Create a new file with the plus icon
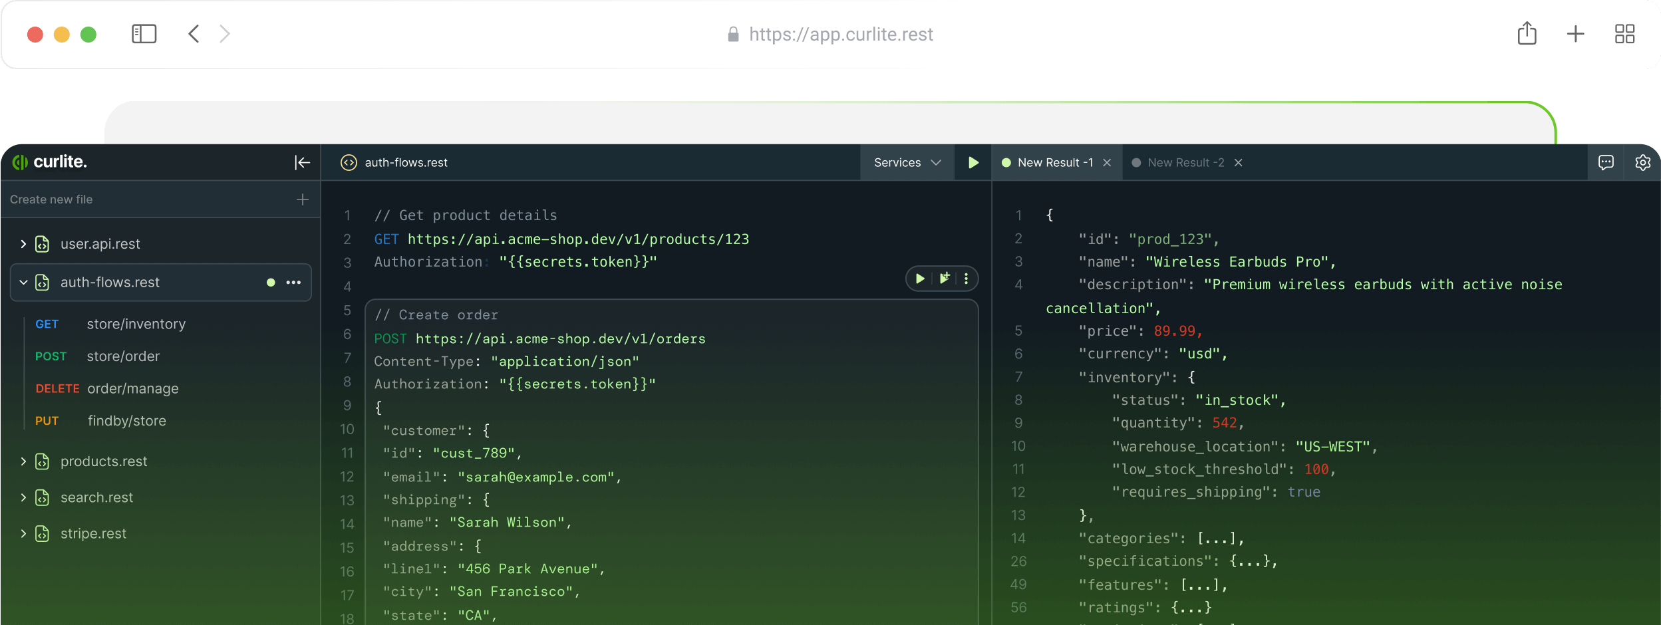The image size is (1661, 625). click(302, 199)
